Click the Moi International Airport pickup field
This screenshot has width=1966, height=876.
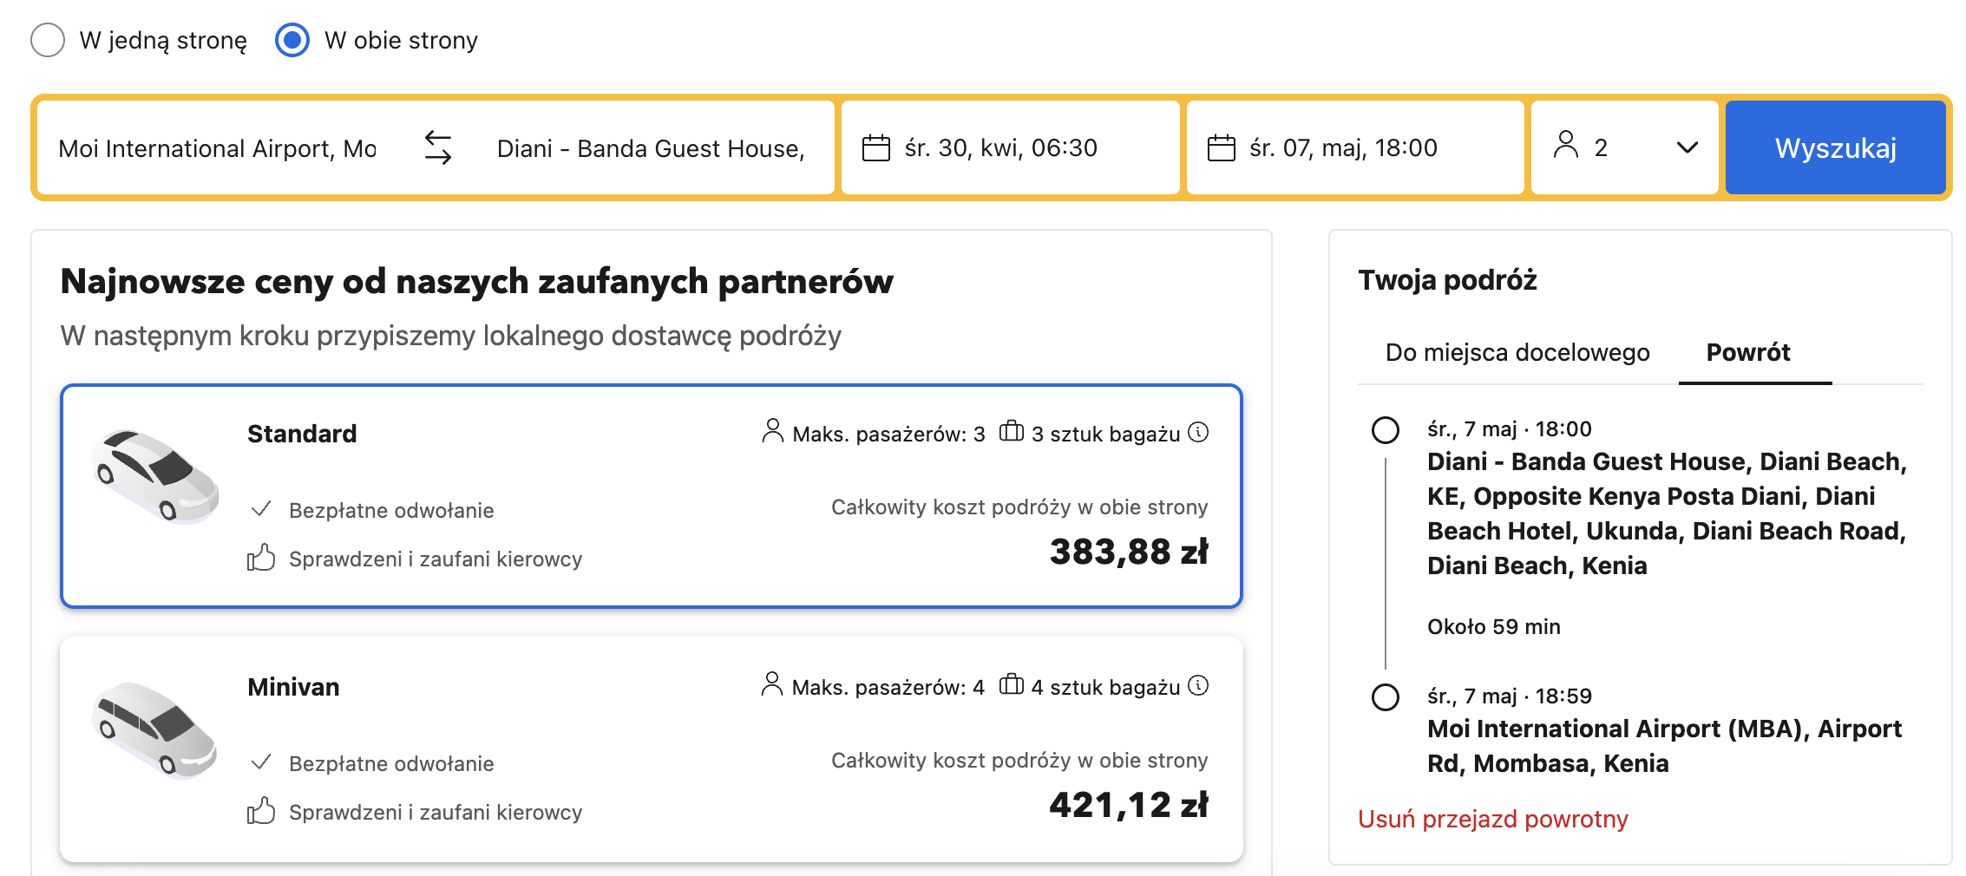217,148
